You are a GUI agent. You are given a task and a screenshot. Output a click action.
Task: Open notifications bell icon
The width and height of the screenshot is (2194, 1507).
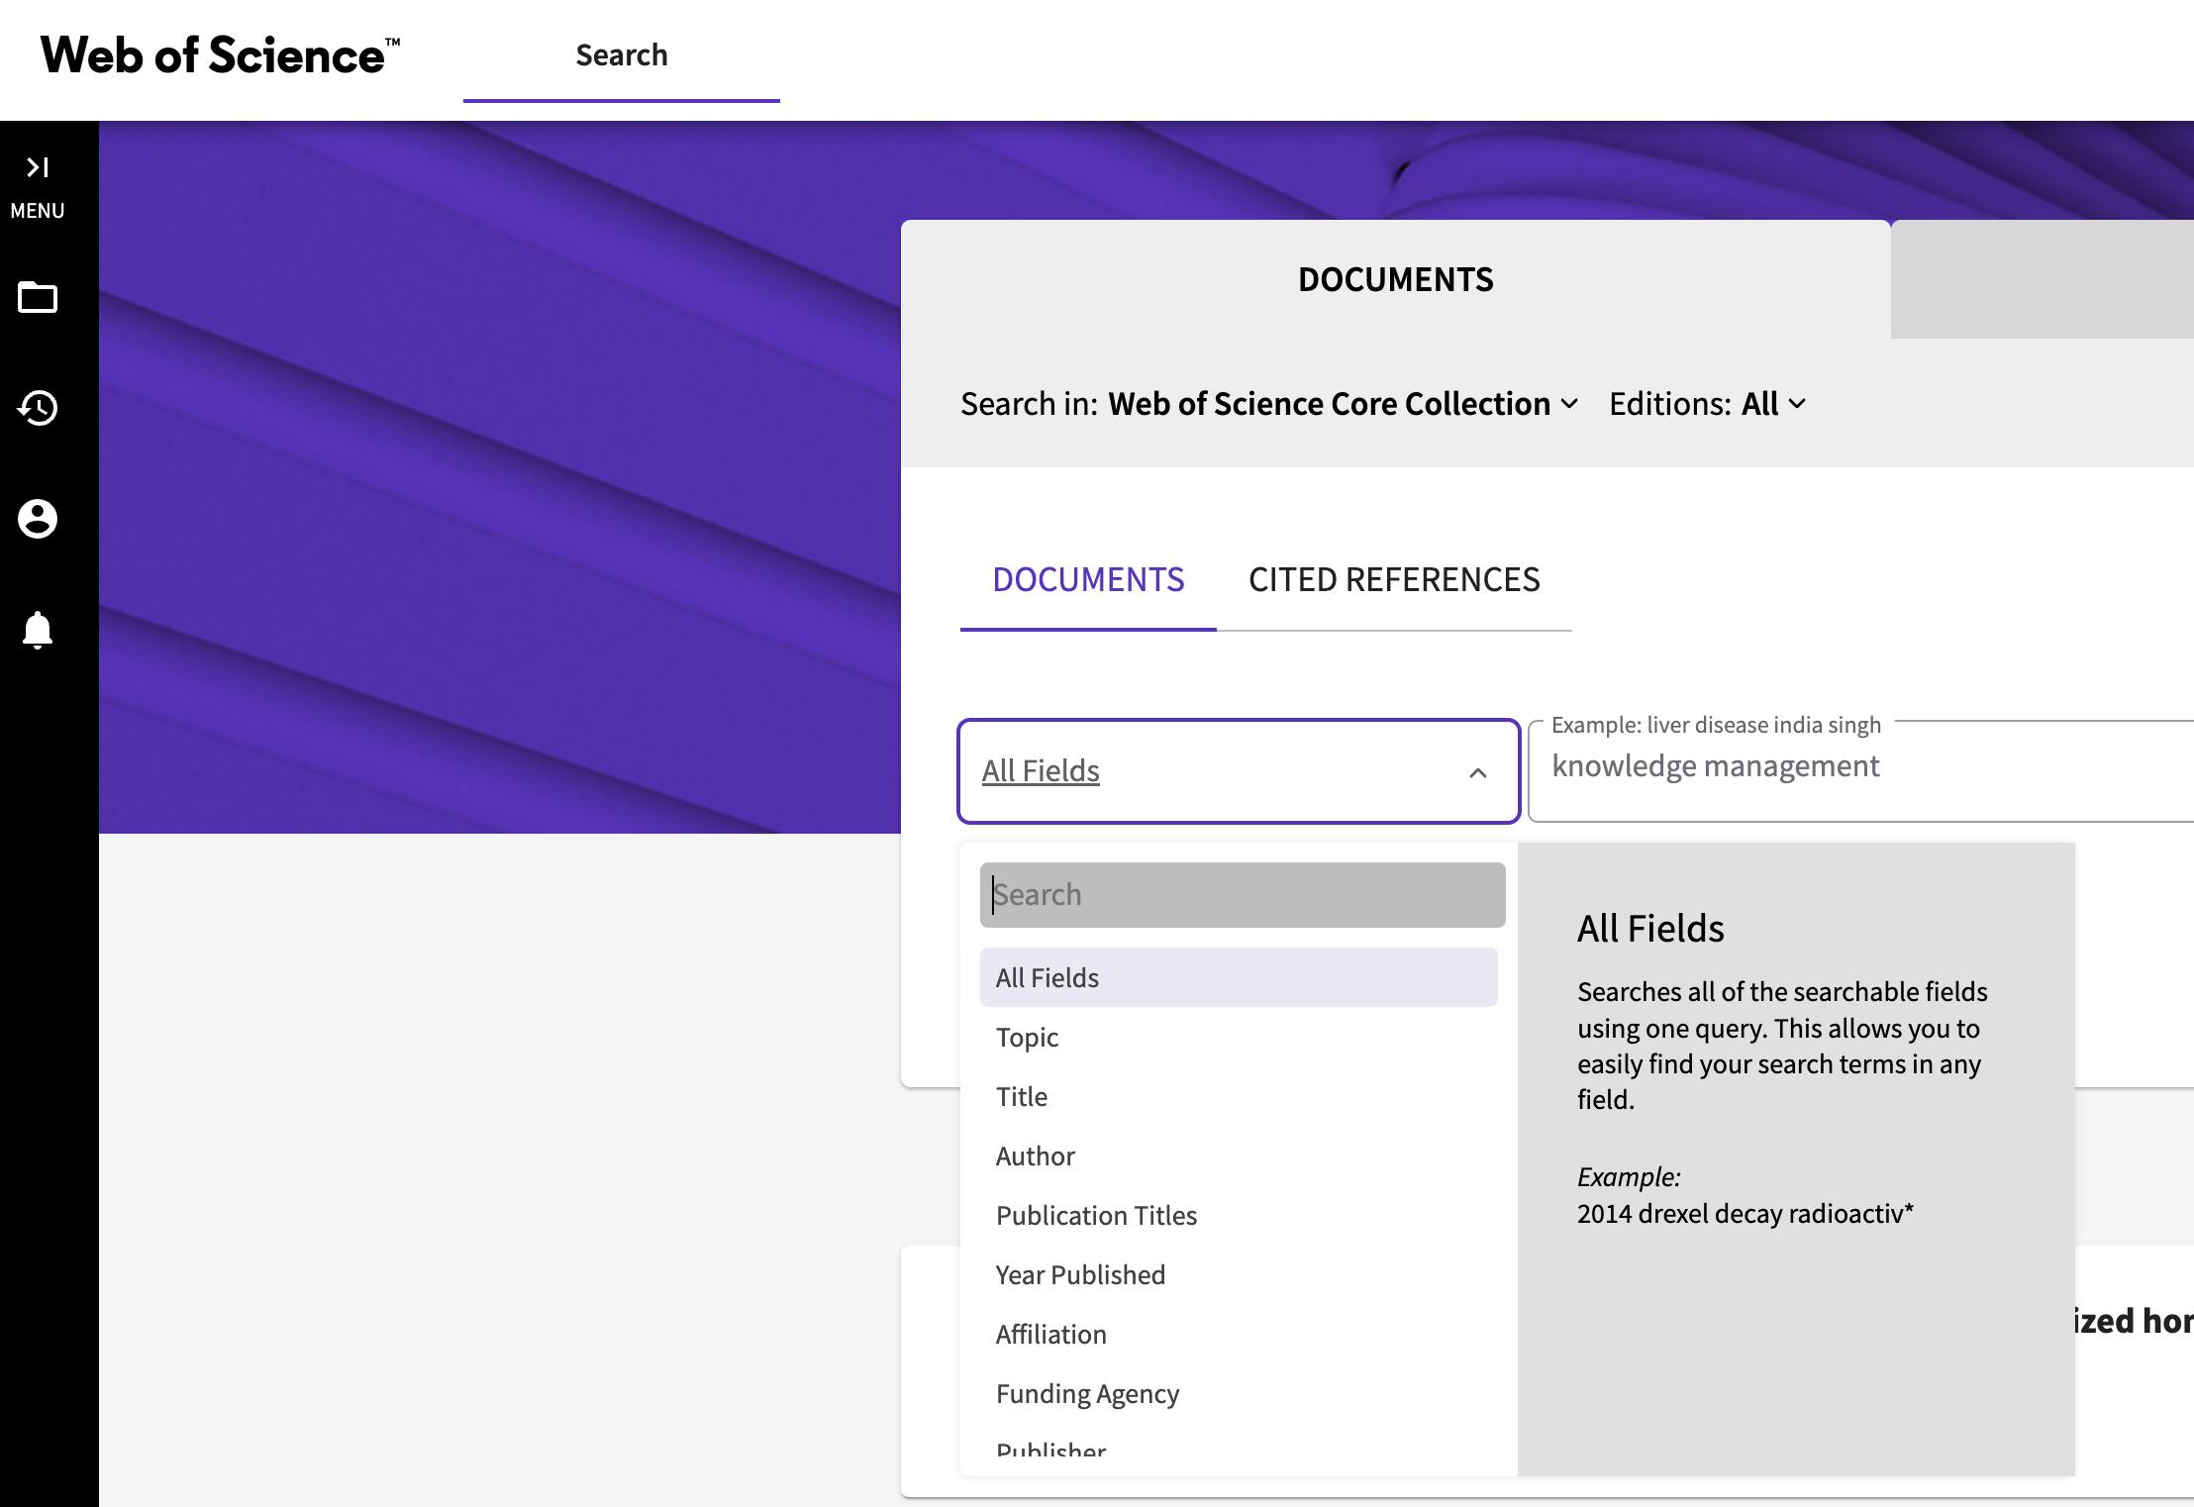click(38, 630)
